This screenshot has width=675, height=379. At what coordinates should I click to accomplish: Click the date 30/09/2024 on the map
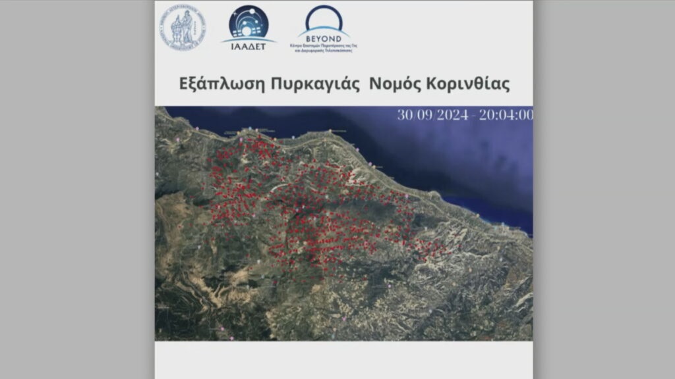coord(432,114)
